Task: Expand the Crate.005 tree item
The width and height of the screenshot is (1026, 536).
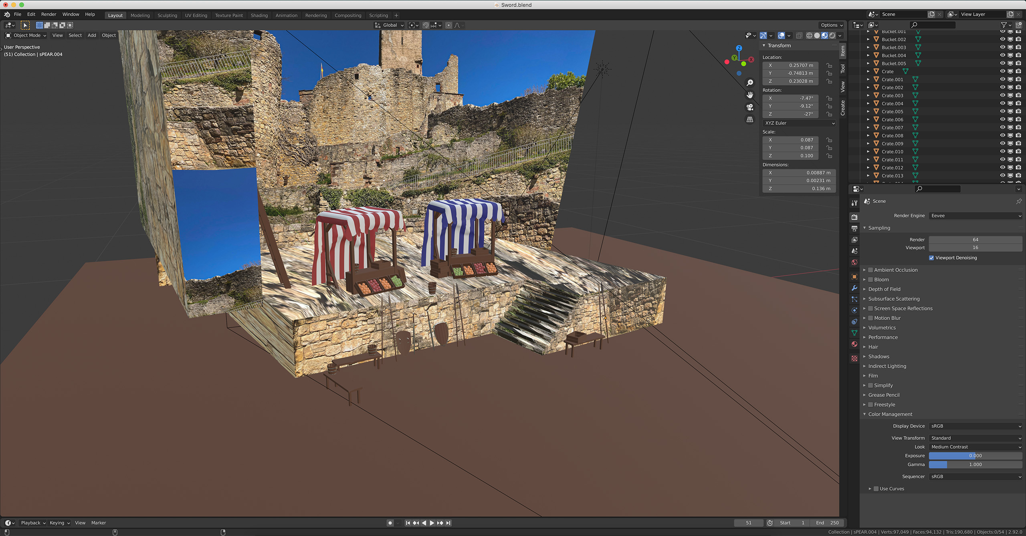Action: click(x=868, y=111)
